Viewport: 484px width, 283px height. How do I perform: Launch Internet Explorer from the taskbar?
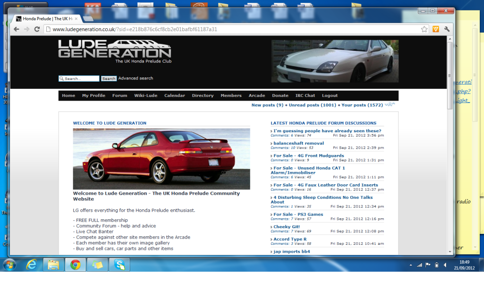[32, 265]
